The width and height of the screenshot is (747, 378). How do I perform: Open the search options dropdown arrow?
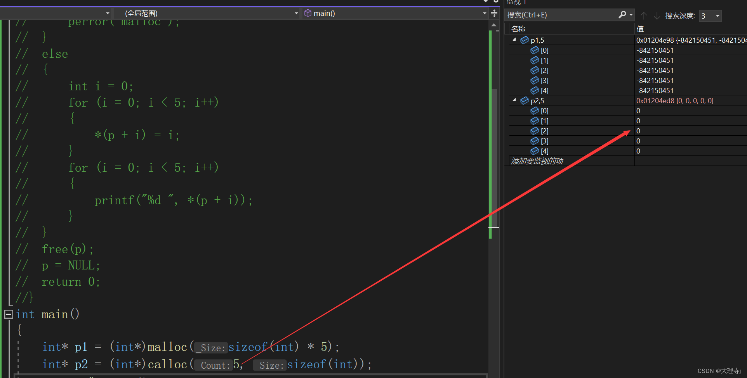631,15
